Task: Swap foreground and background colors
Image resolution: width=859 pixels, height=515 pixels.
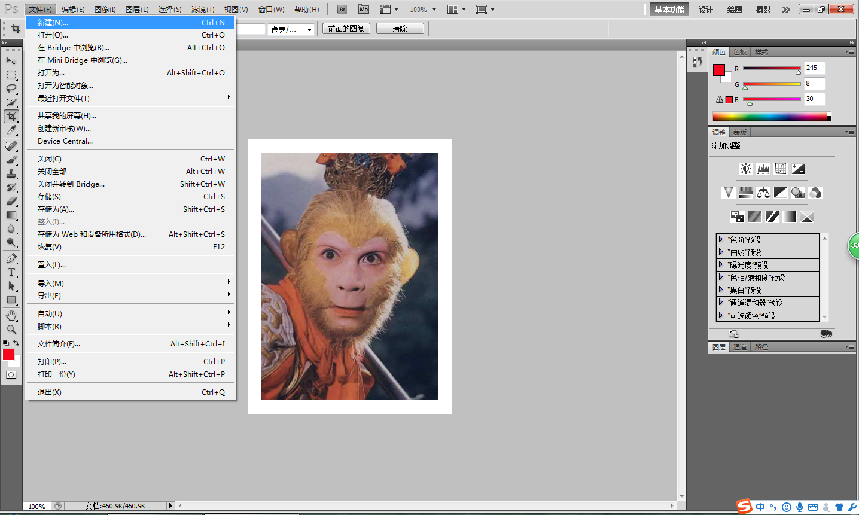Action: point(16,343)
